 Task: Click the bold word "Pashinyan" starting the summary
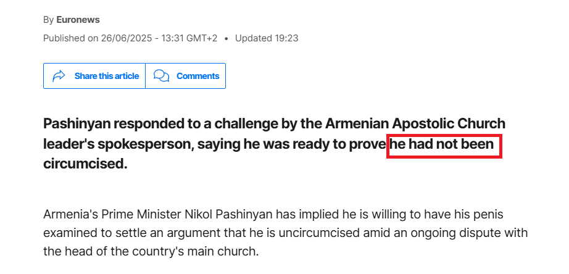[x=77, y=124]
